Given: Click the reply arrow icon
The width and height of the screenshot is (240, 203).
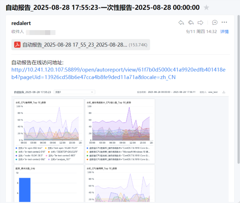Looking at the screenshot, I should [181, 23].
